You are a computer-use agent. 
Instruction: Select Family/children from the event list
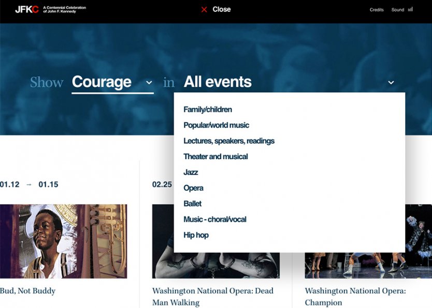(x=208, y=110)
